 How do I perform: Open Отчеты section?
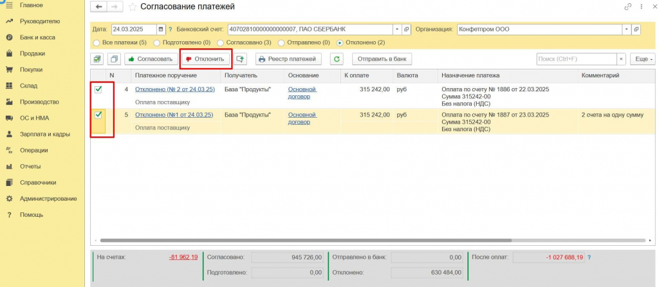30,167
